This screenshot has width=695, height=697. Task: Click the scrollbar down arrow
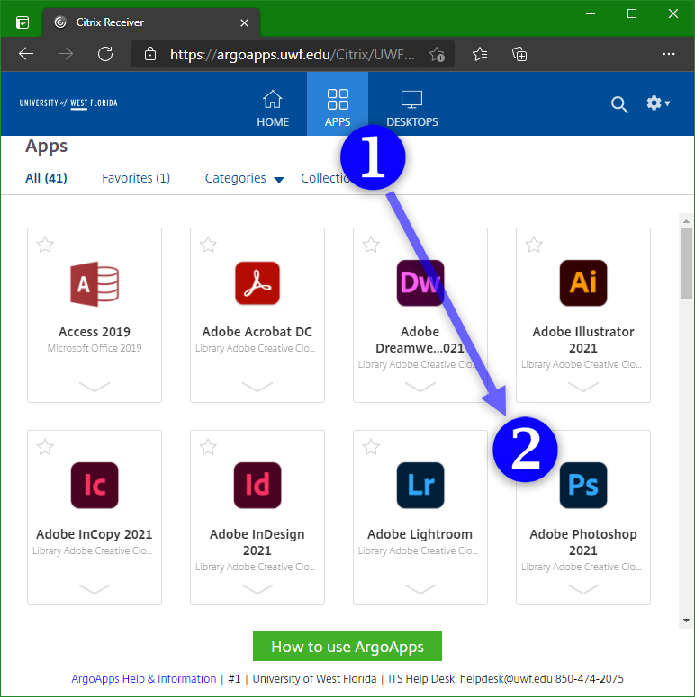[x=686, y=621]
